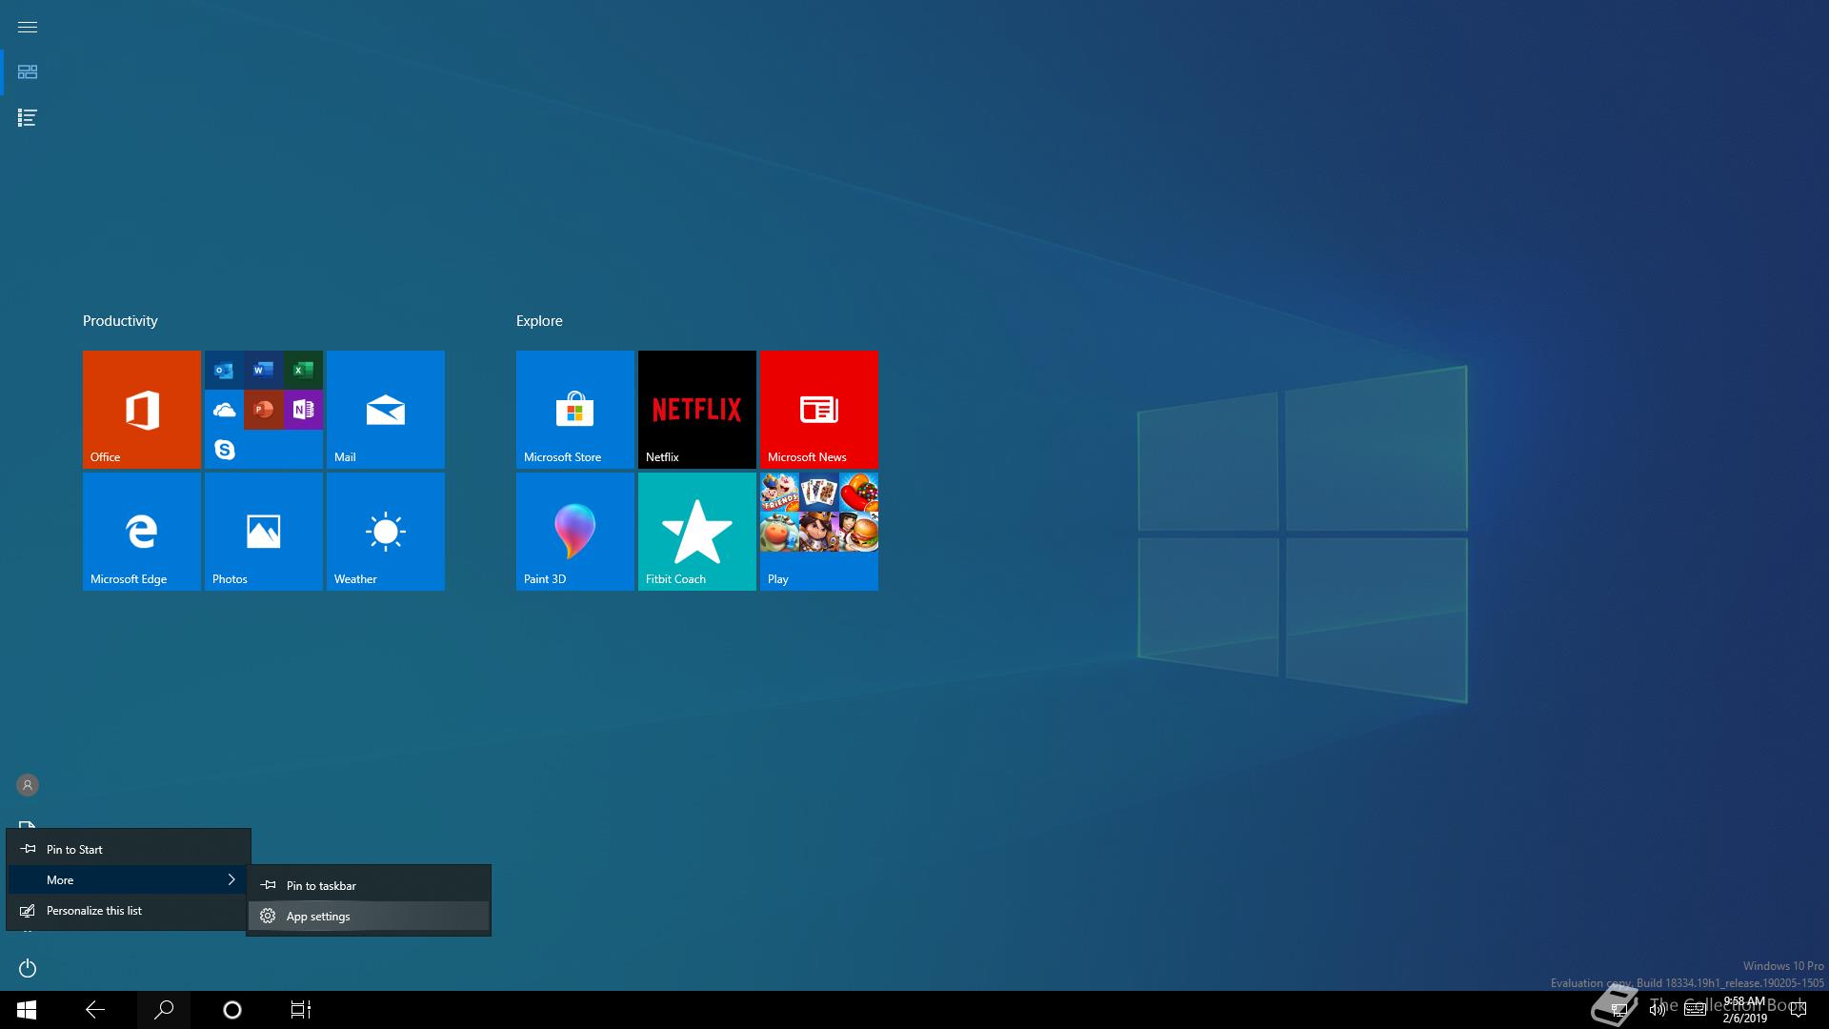Choose Pin to taskbar option
Viewport: 1829px width, 1029px height.
point(368,885)
